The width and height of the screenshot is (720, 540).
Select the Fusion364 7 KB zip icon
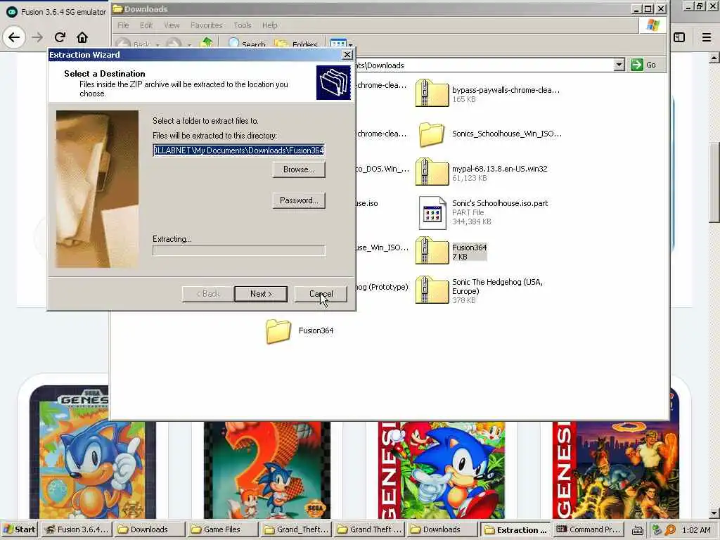pyautogui.click(x=432, y=251)
